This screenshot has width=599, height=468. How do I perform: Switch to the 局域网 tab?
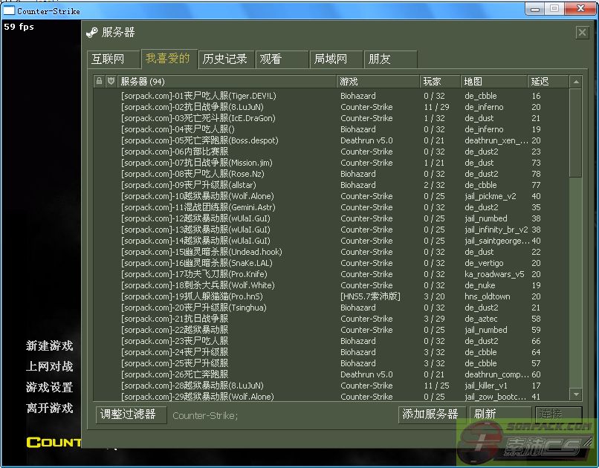331,59
